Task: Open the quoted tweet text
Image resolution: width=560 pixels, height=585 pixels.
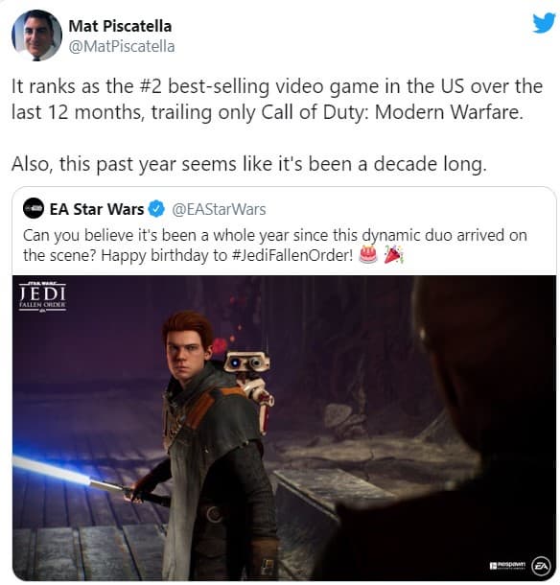Action: (275, 246)
